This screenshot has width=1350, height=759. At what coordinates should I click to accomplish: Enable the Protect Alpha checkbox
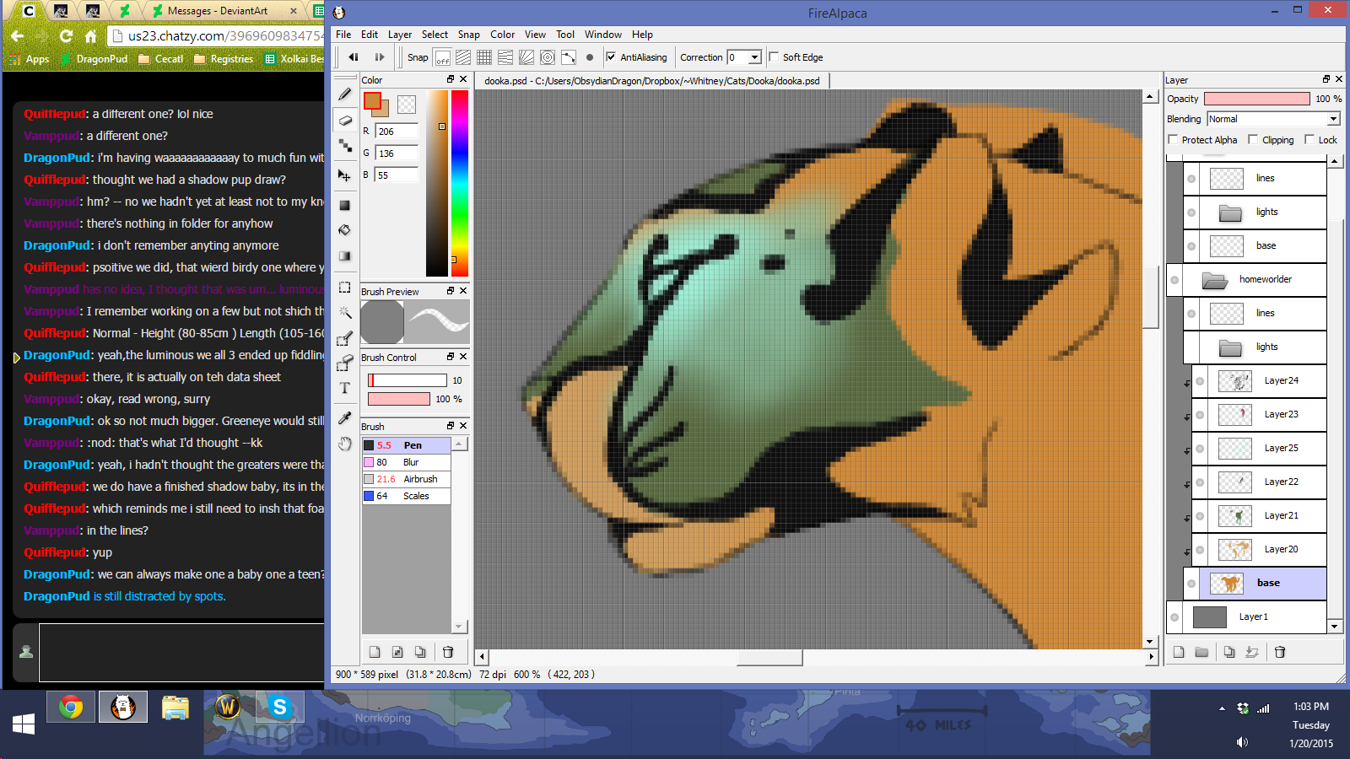coord(1173,139)
